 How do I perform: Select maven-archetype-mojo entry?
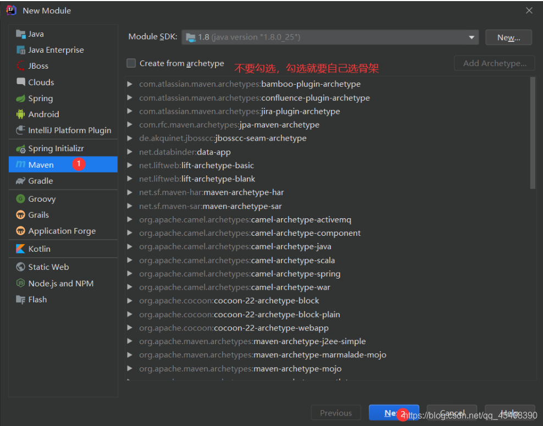pos(240,369)
